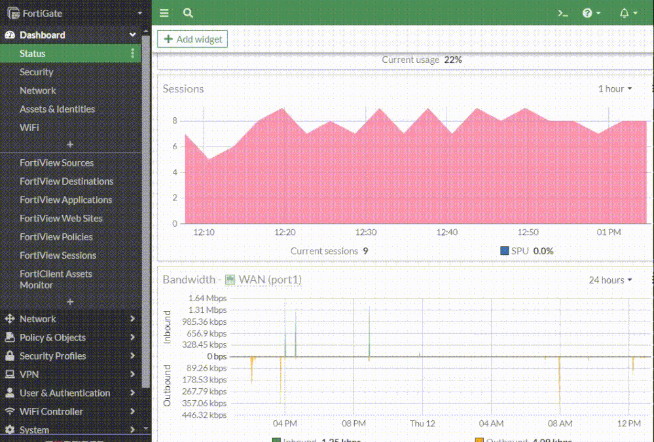Click sidebar scrollbar up arrow
Screen dimensions: 654x442
[x=145, y=31]
